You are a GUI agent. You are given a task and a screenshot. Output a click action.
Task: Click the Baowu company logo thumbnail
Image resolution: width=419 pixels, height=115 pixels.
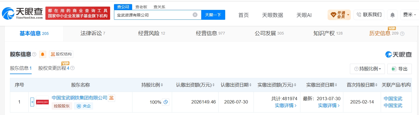(42, 102)
